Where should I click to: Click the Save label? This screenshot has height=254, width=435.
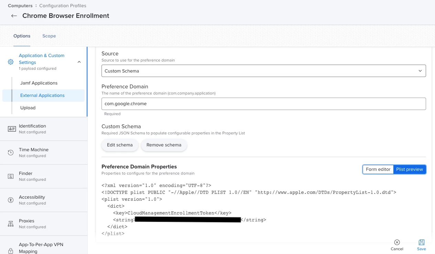[x=421, y=249]
